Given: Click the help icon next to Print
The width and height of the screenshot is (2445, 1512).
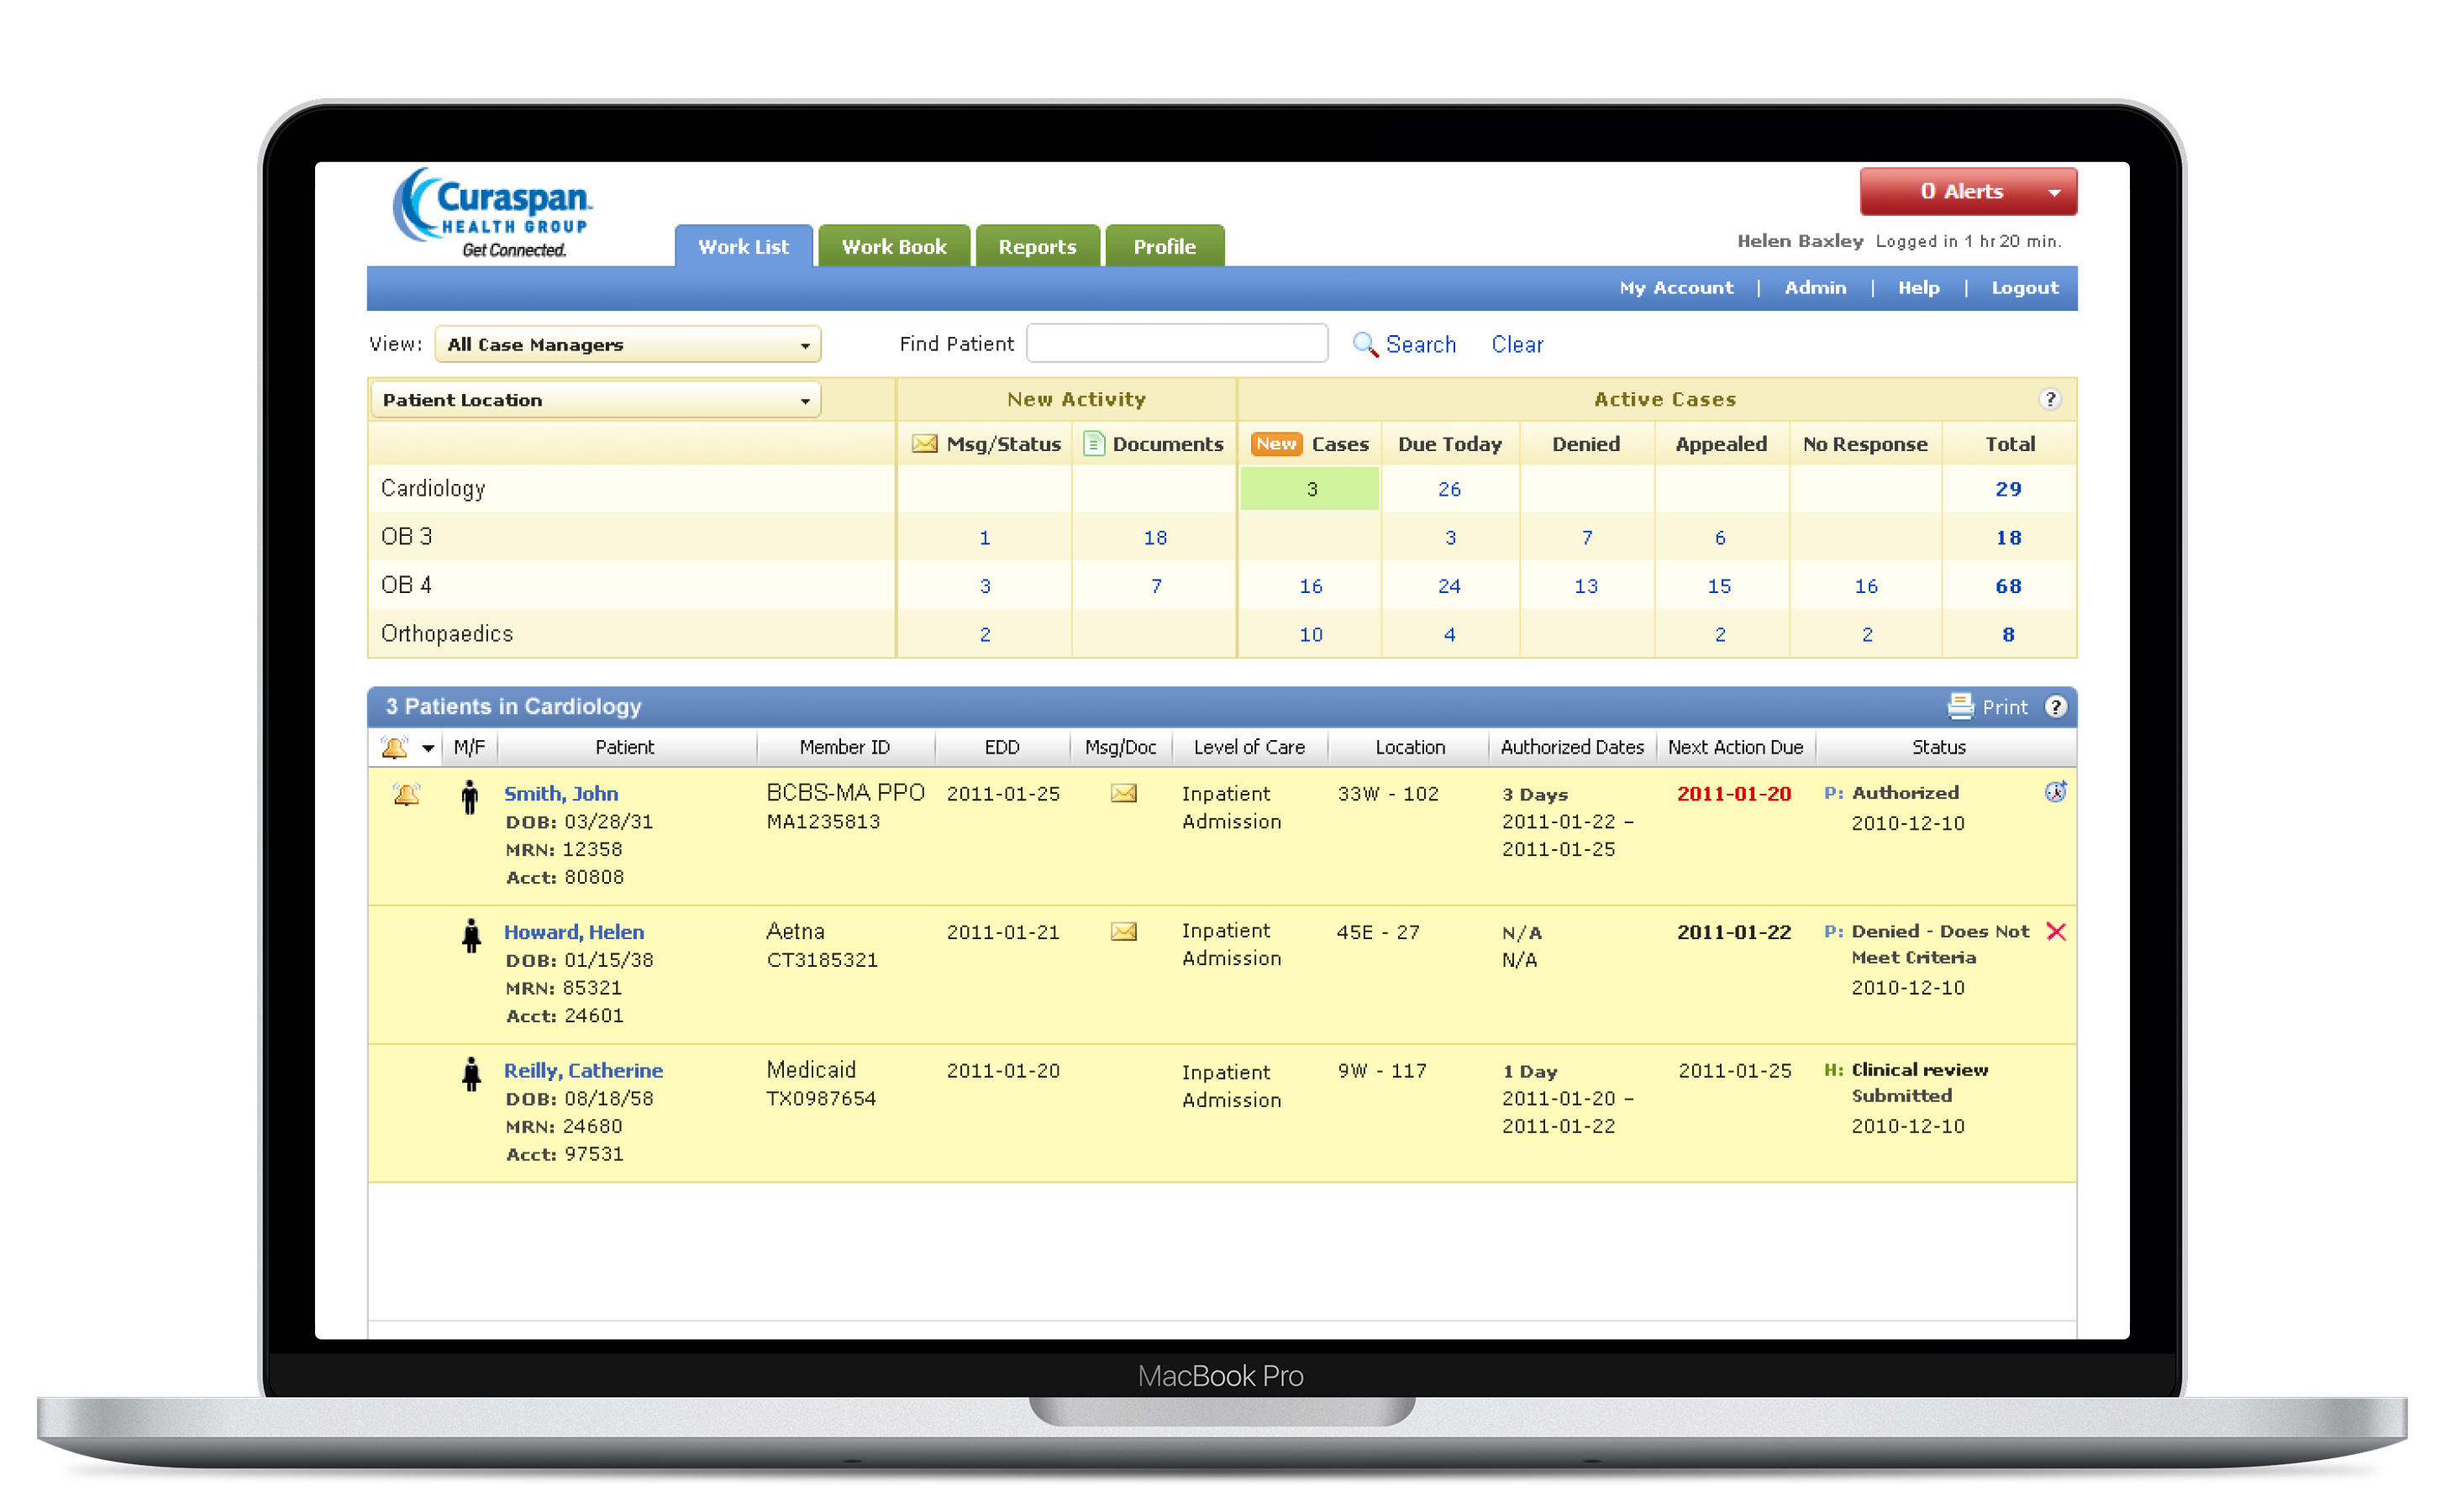Looking at the screenshot, I should click(x=2055, y=706).
